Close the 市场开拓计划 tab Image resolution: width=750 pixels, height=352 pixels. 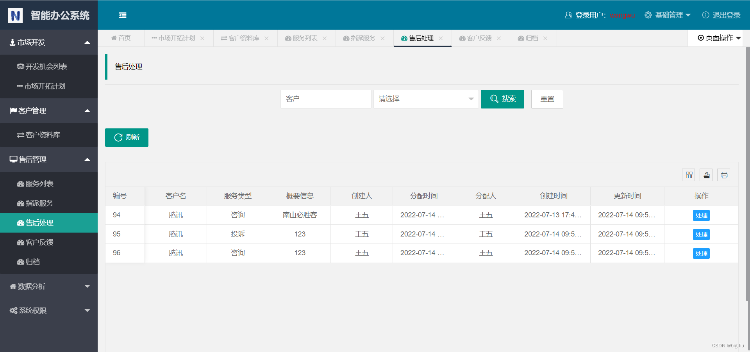tap(202, 38)
